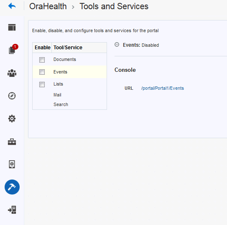Select the Documents tool row
The height and width of the screenshot is (225, 227).
pyautogui.click(x=70, y=59)
